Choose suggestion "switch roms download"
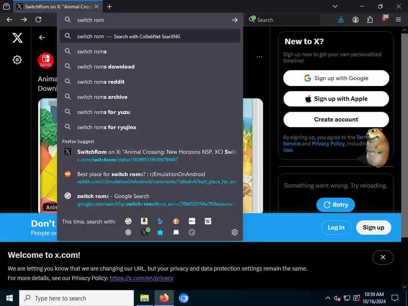The height and width of the screenshot is (306, 408). click(150, 67)
